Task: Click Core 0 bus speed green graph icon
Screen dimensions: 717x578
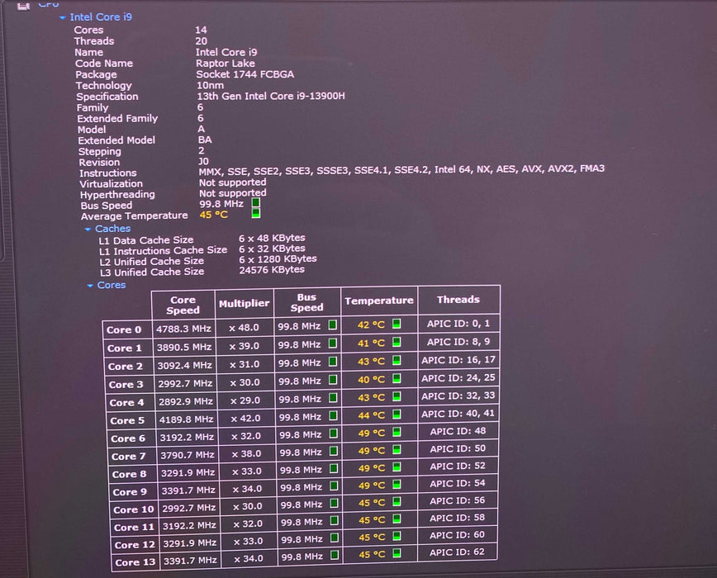Action: click(332, 325)
